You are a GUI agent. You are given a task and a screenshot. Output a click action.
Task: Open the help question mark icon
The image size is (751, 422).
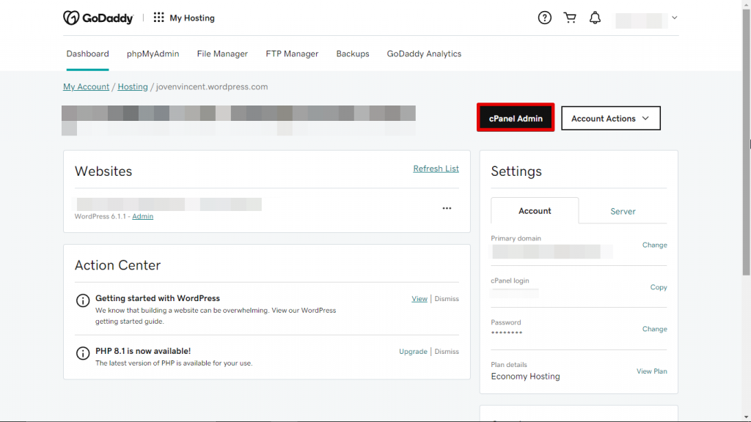(543, 17)
